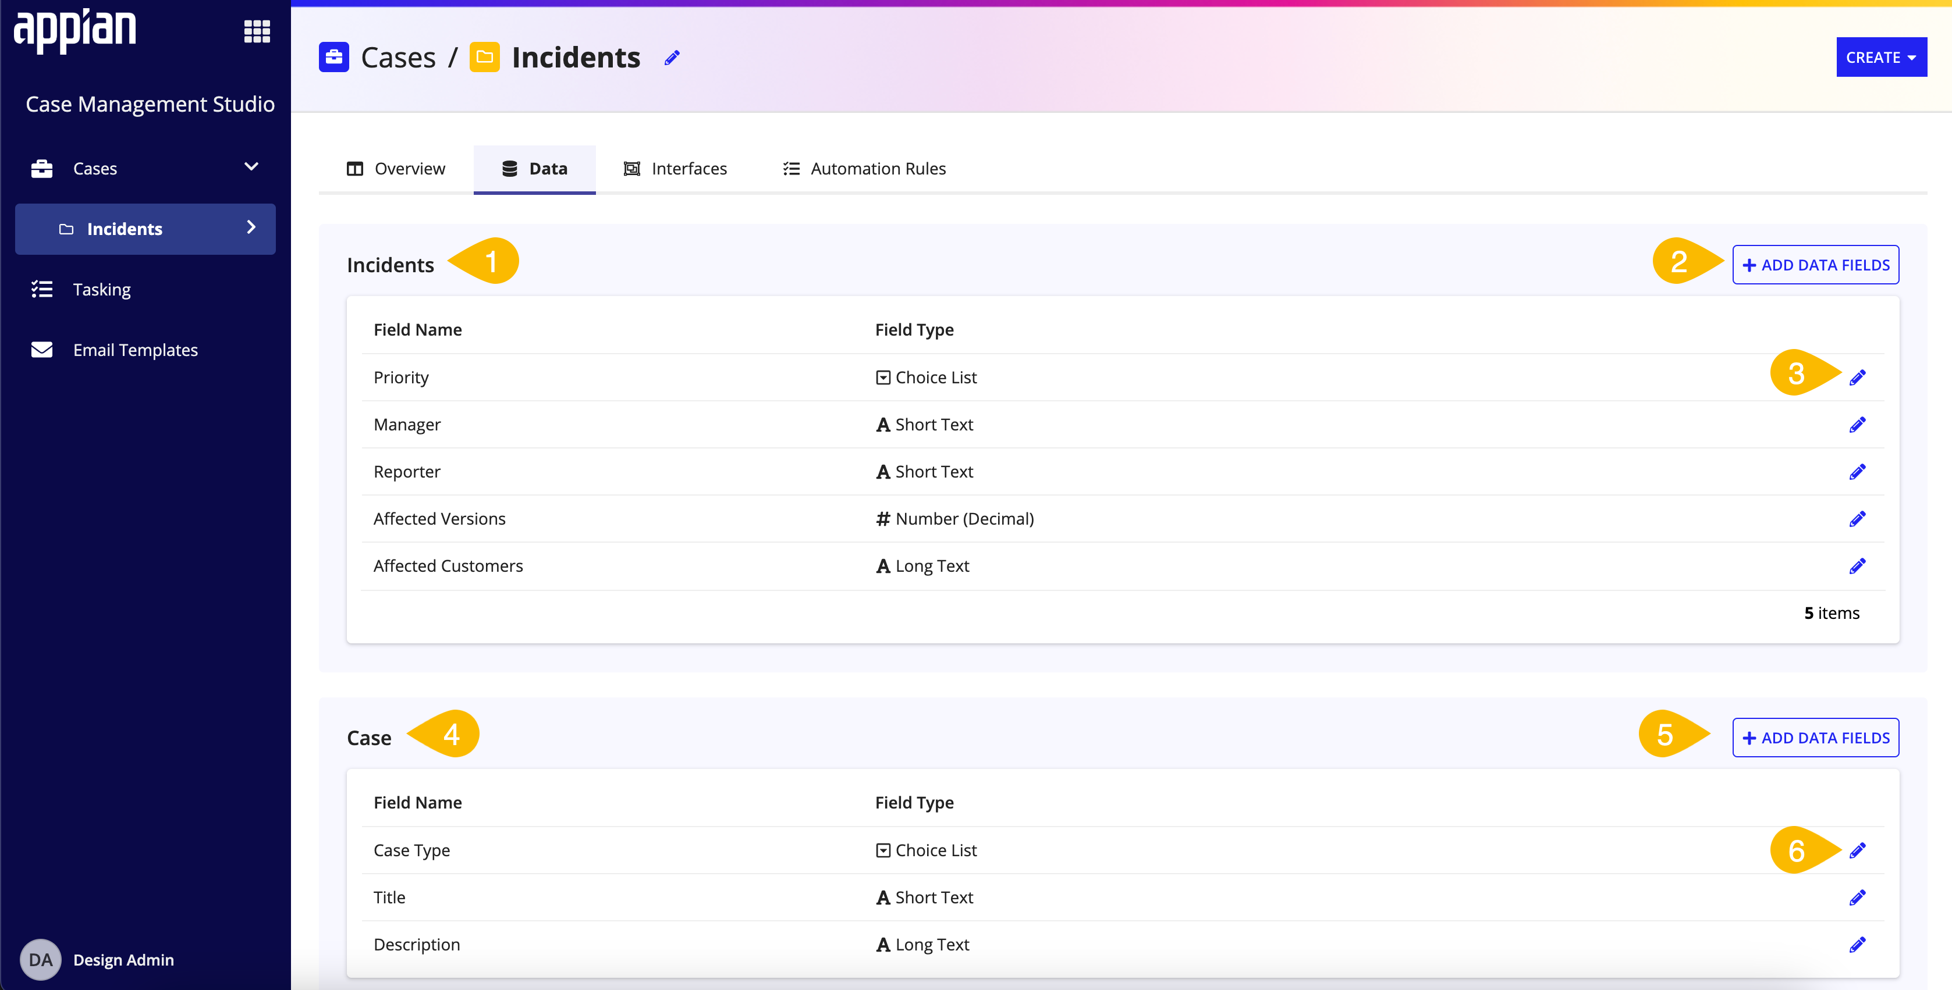Viewport: 1952px width, 990px height.
Task: Click the blue Cases briefcase icon in header
Action: (x=333, y=57)
